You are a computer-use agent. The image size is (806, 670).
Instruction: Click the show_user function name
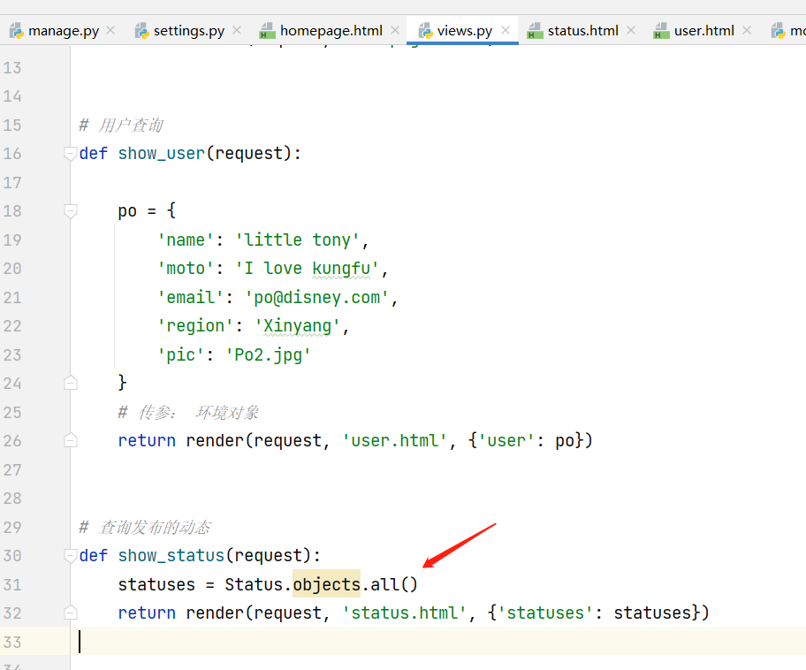pos(162,153)
